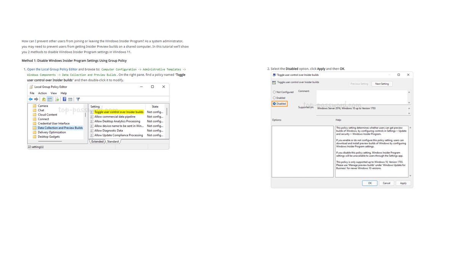Click the policy icon beside Allow Diagnostic Data

(x=92, y=130)
